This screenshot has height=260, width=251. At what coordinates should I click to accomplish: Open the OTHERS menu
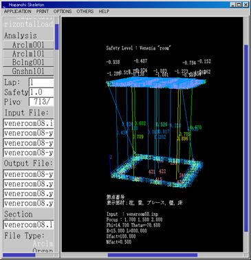pyautogui.click(x=85, y=11)
